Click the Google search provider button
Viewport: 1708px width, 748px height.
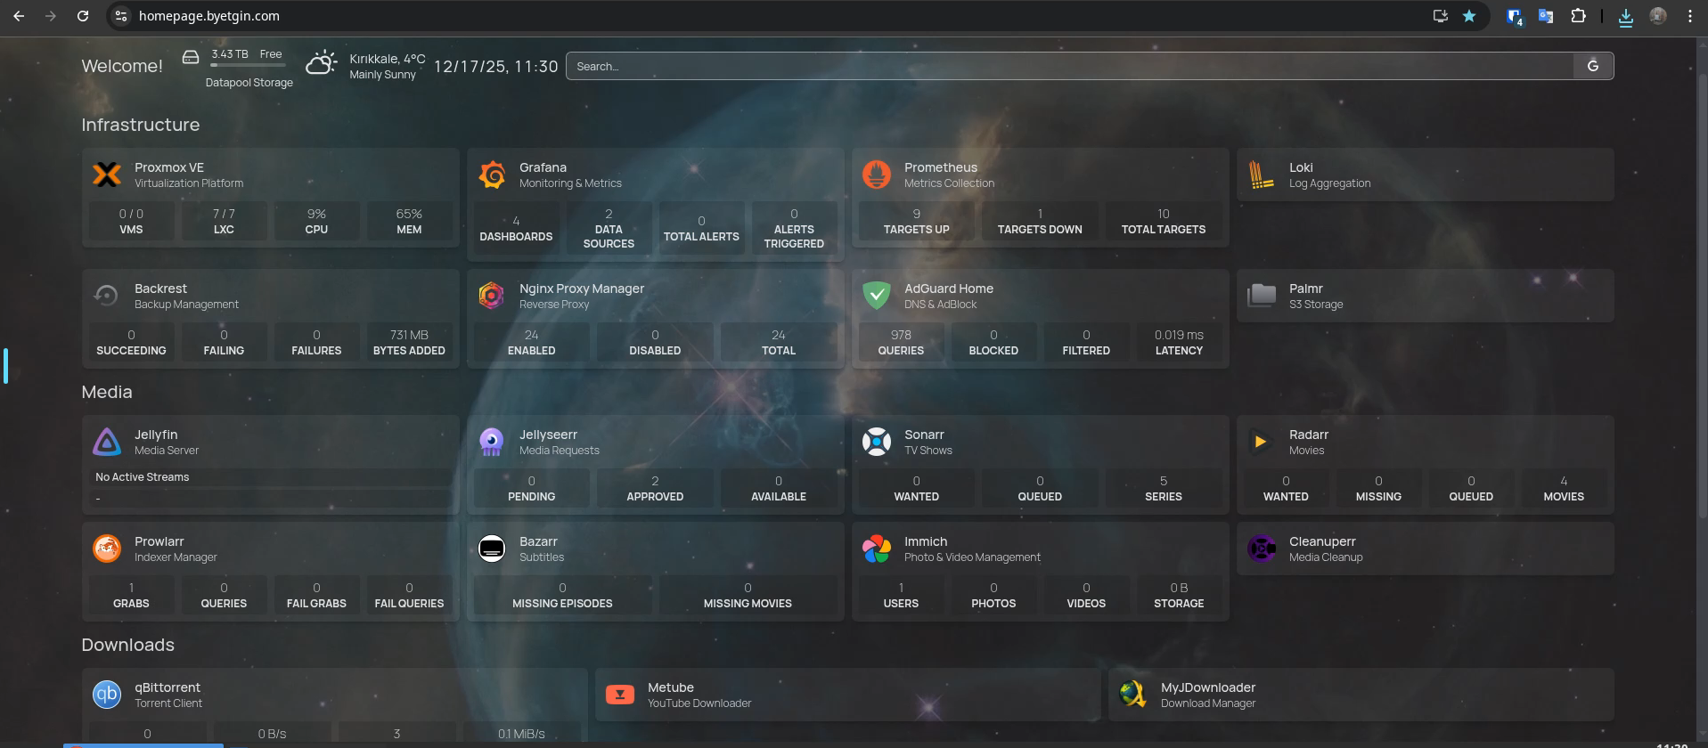(x=1593, y=66)
